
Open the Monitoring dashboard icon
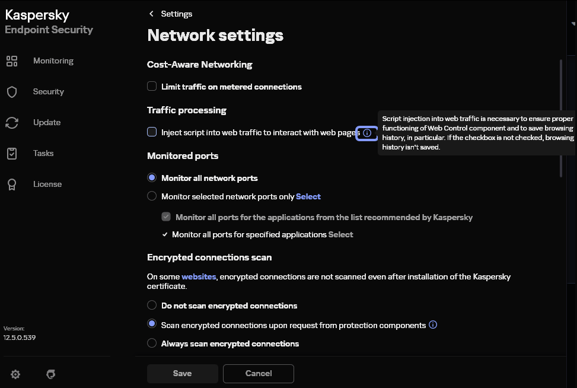click(x=12, y=61)
